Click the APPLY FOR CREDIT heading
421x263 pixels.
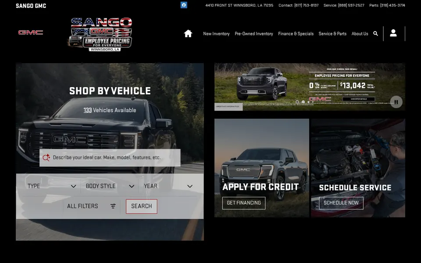(260, 187)
